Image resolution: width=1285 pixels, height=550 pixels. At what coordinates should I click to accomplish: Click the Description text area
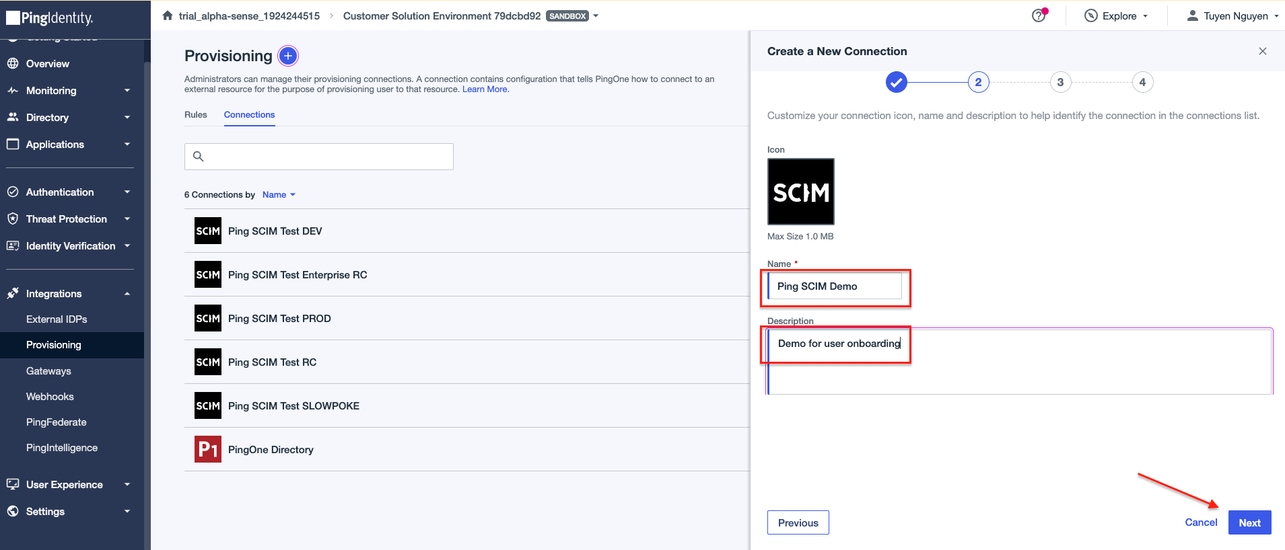[x=1020, y=361]
